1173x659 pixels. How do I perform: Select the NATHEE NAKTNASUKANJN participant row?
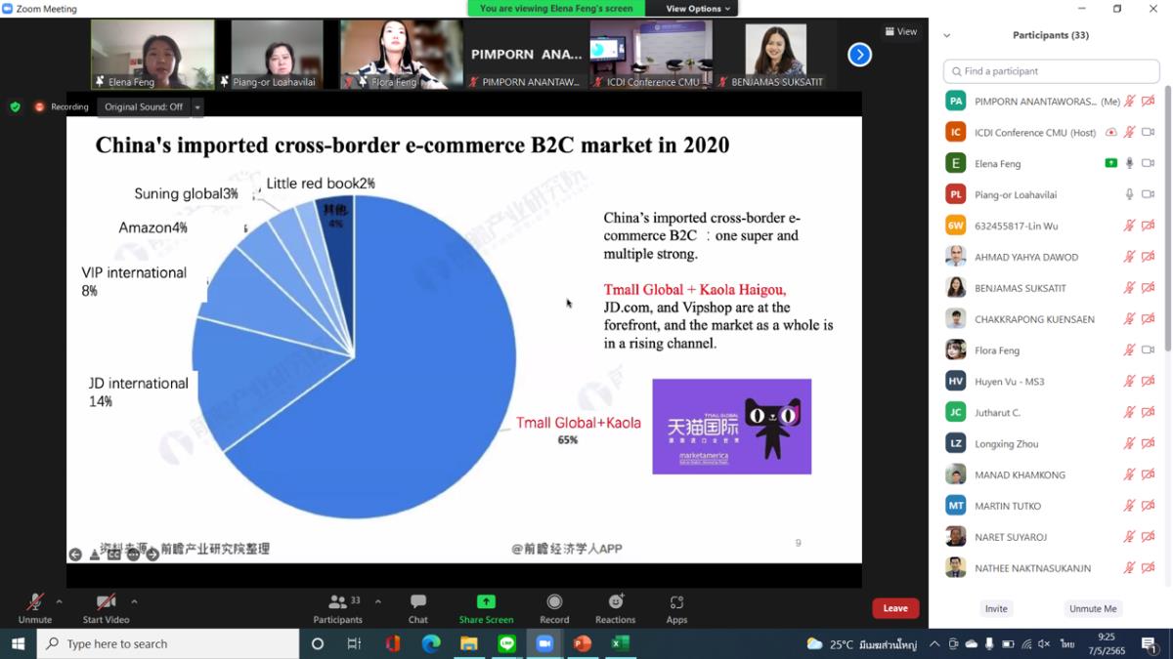tap(1051, 568)
